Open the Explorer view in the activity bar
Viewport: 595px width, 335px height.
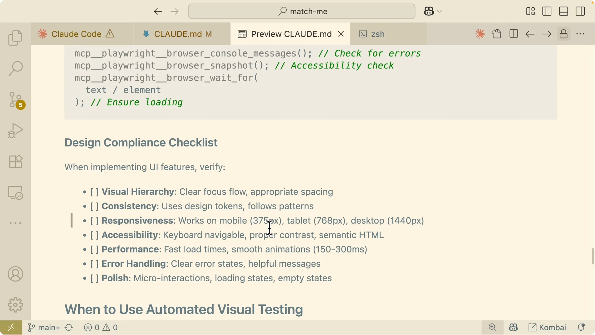tap(15, 38)
